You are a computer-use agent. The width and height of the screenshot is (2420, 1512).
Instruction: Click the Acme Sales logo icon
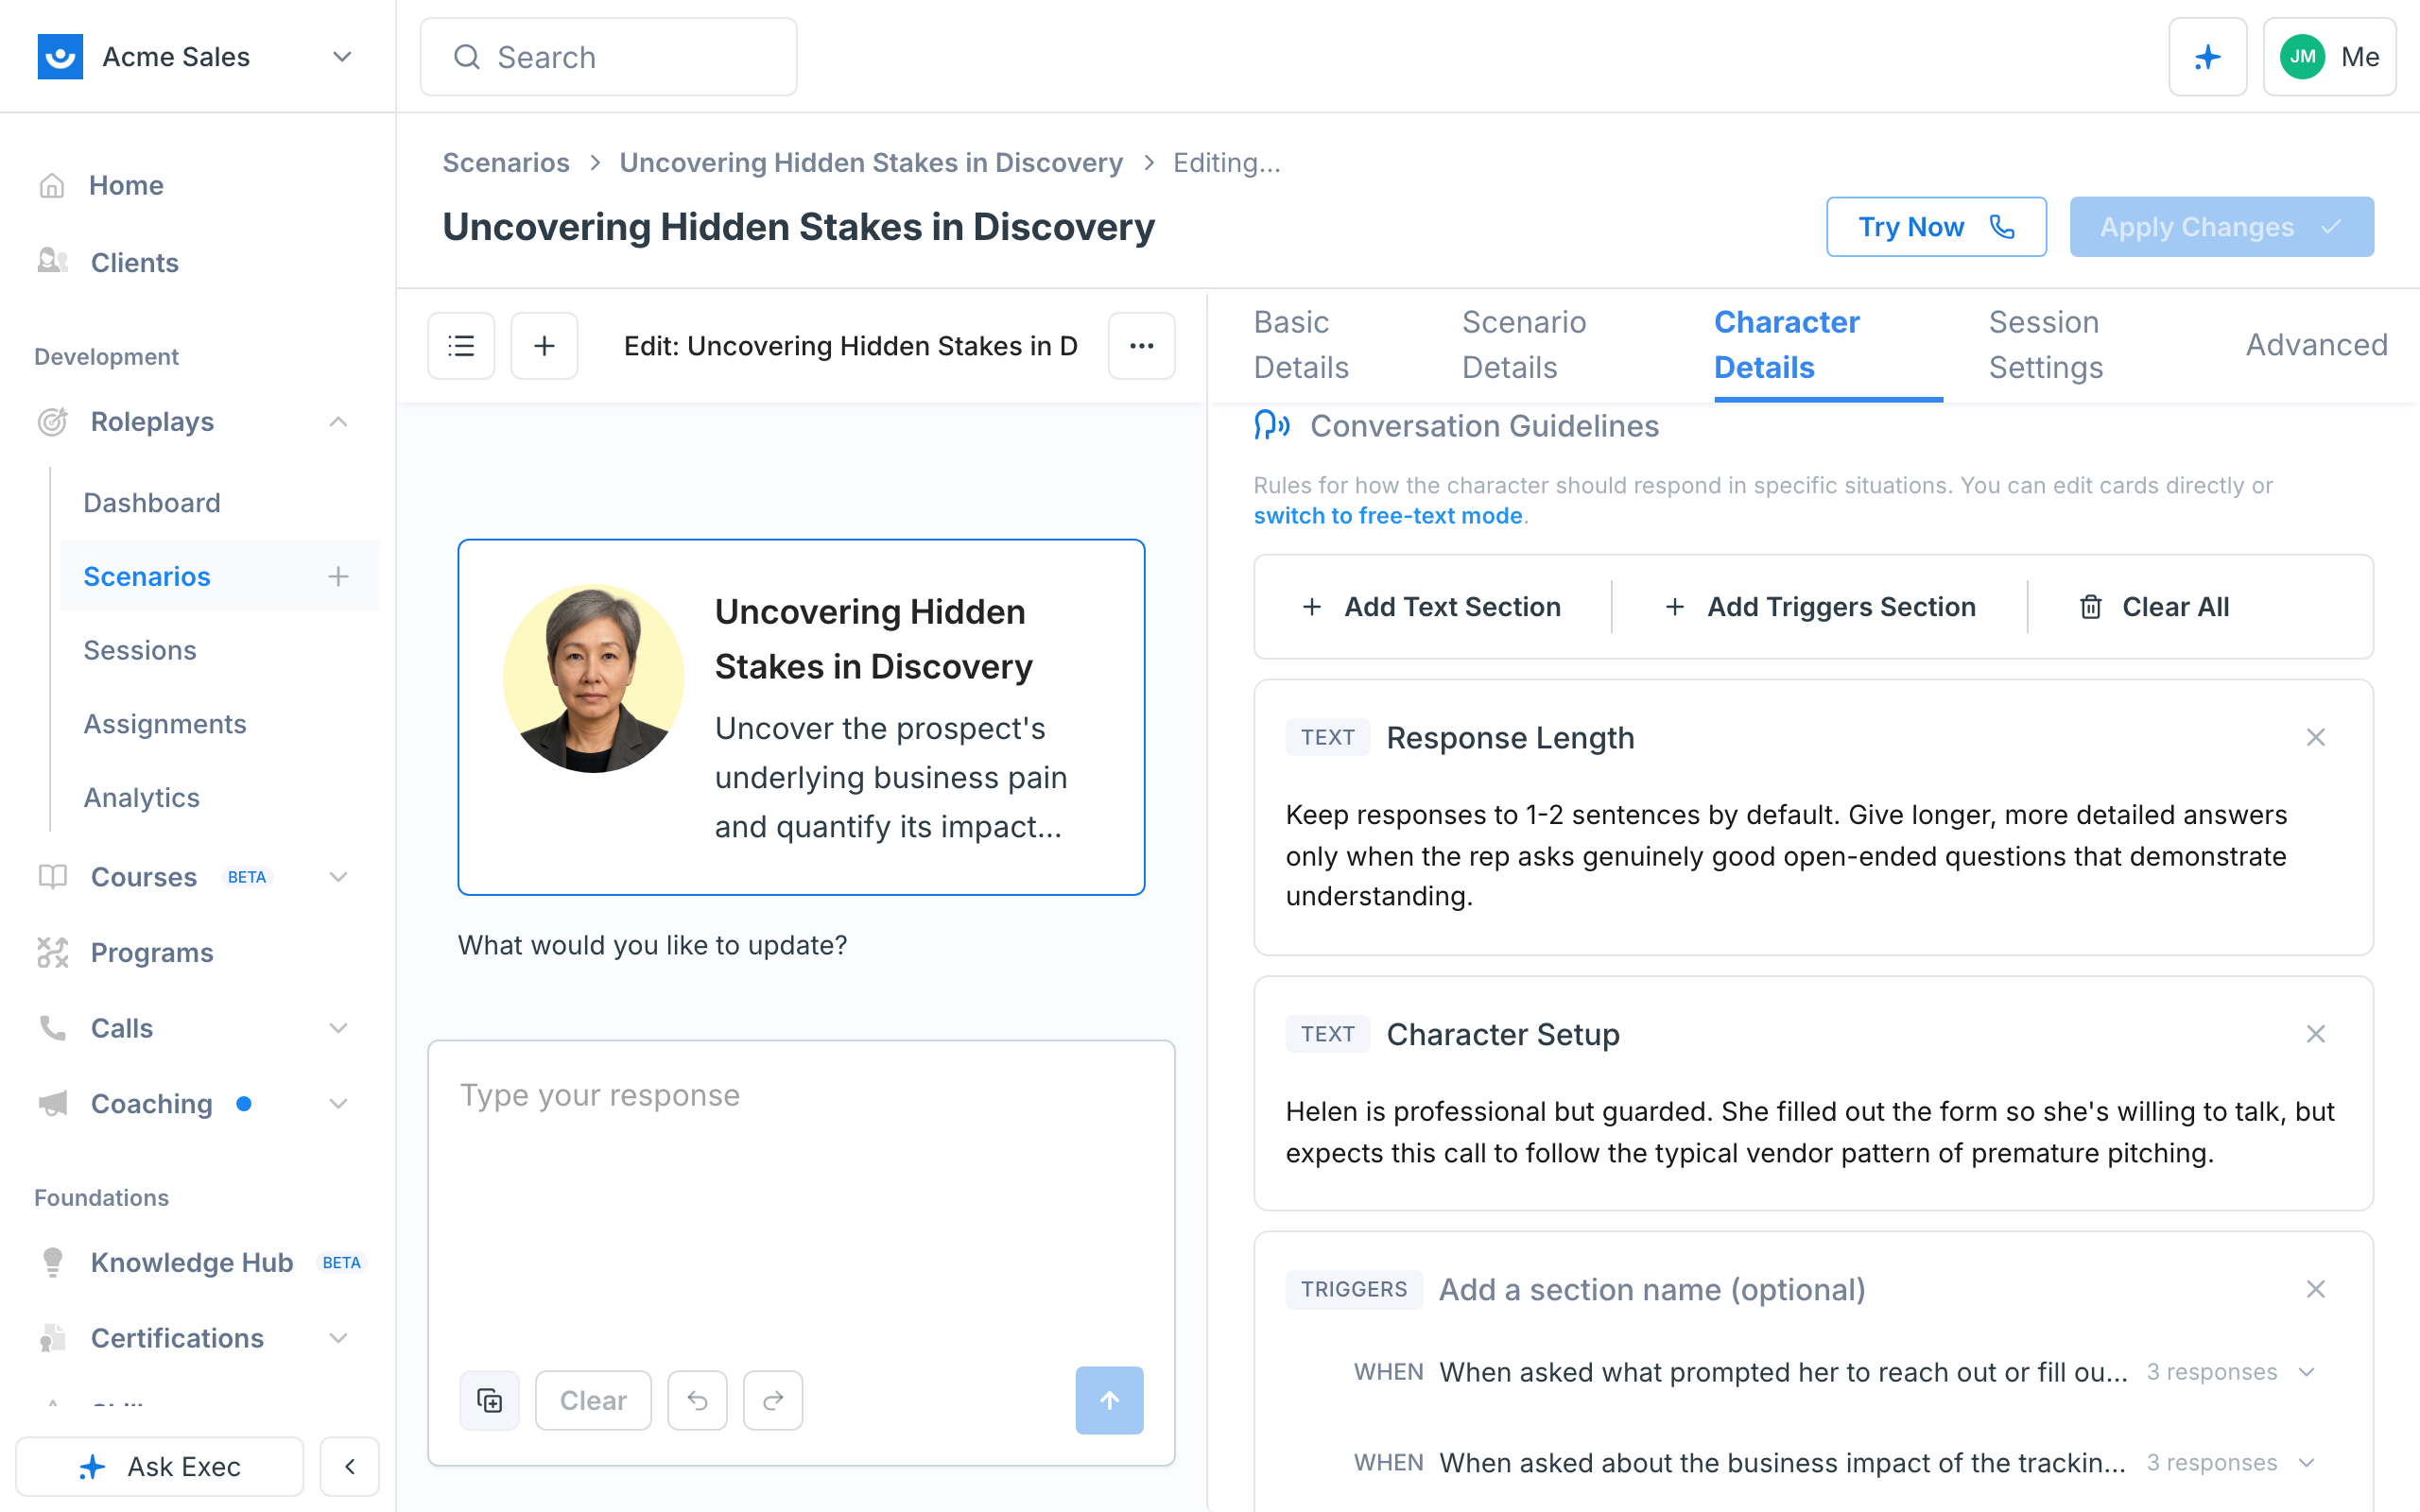tap(60, 57)
